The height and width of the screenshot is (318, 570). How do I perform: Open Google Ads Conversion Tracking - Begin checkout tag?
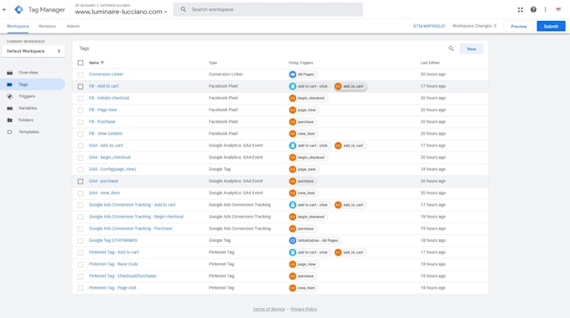click(137, 217)
